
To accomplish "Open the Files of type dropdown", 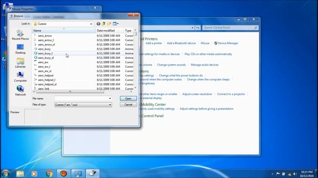I will tap(83, 105).
